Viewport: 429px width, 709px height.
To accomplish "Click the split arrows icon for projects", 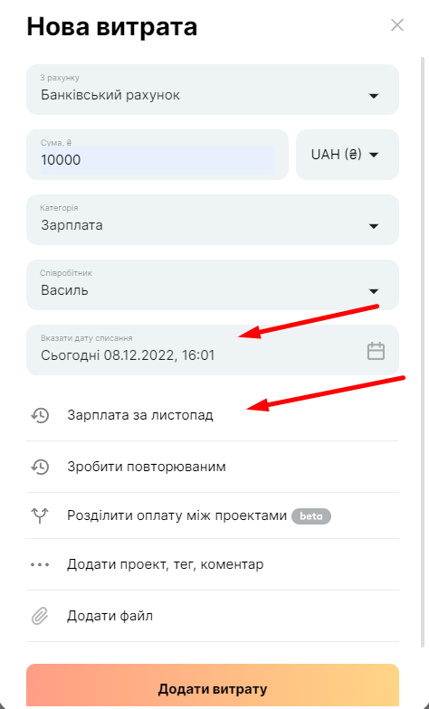I will pos(40,515).
